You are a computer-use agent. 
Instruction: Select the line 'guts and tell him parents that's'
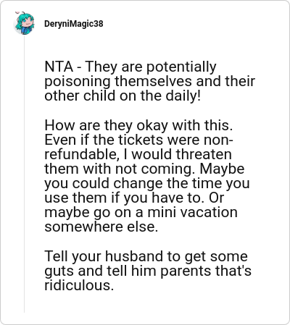coord(148,271)
